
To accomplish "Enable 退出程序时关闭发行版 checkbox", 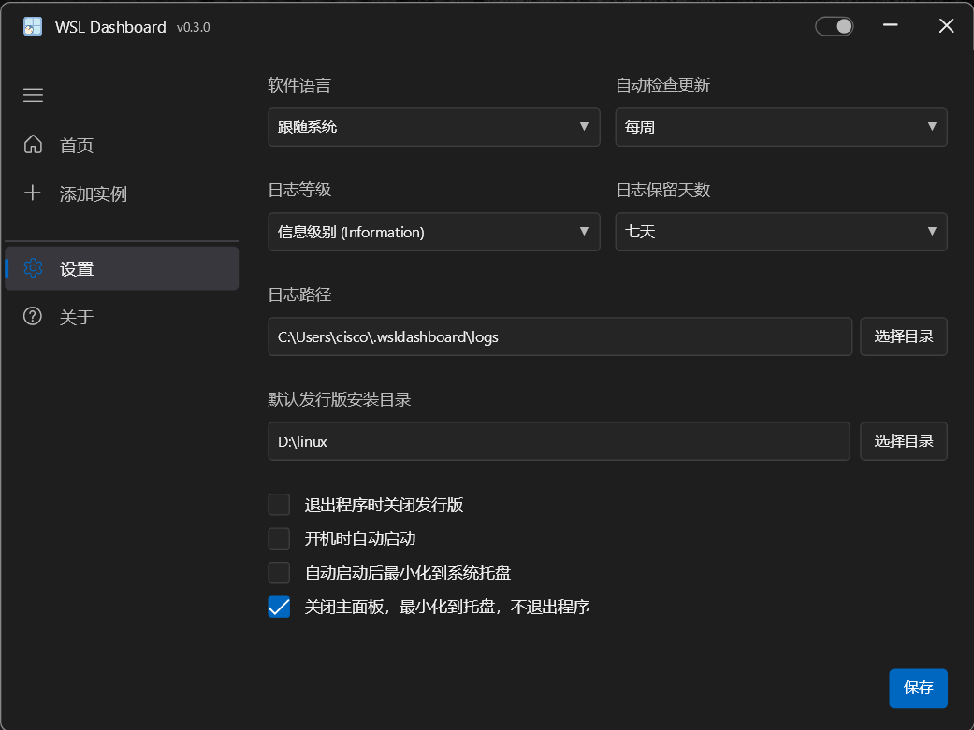I will [279, 505].
